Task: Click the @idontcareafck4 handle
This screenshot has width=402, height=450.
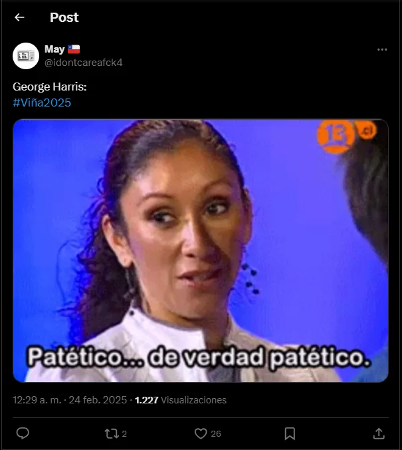Action: (x=83, y=63)
